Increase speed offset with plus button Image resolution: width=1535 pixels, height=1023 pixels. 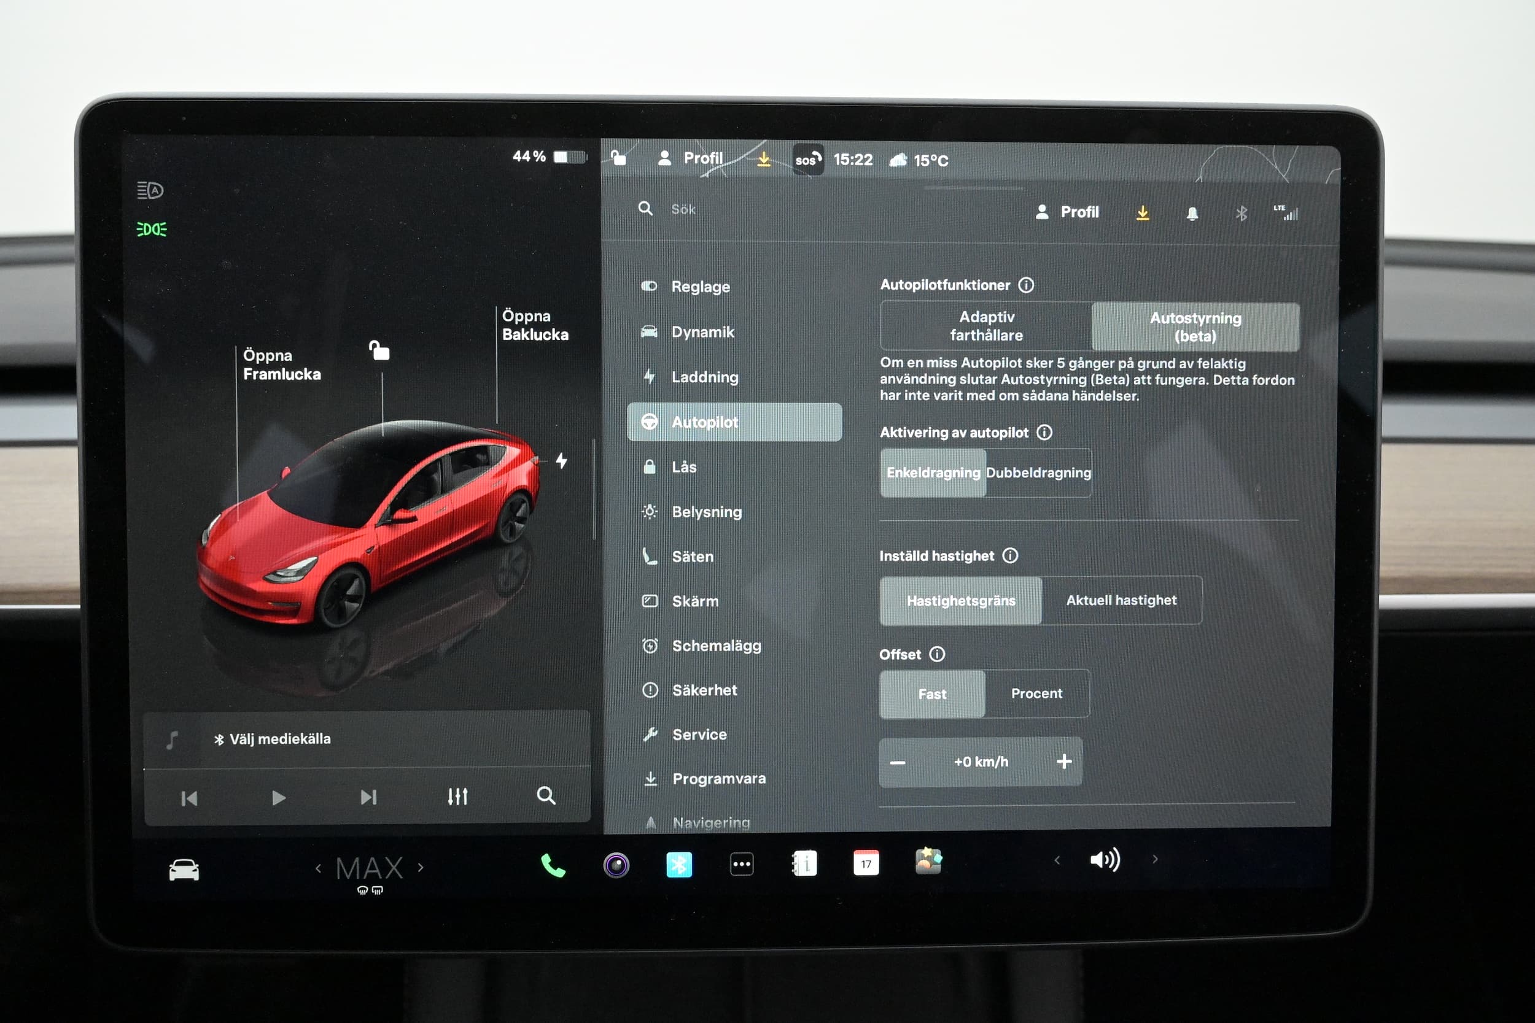1064,762
